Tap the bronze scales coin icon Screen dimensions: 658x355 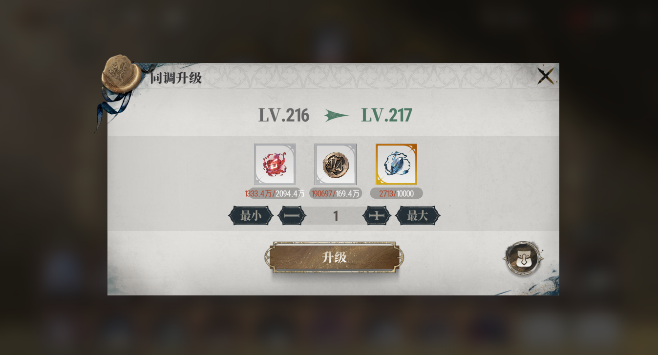pos(336,164)
